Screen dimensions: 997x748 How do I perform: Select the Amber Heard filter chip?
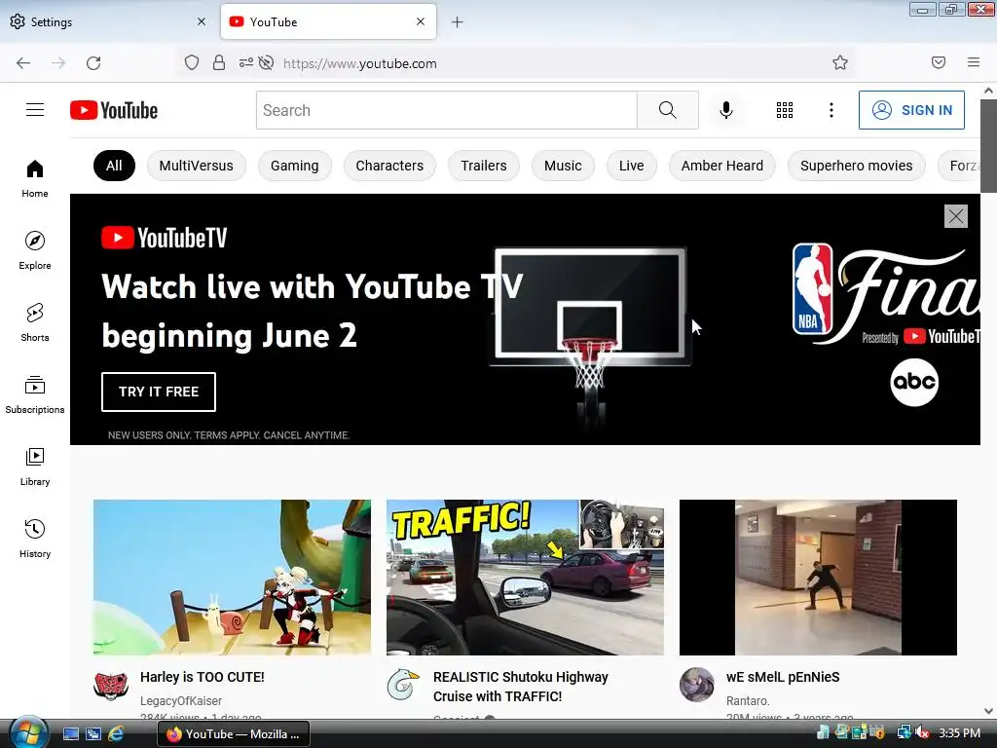(x=722, y=166)
